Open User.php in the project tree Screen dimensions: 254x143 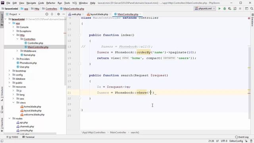pyautogui.click(x=24, y=67)
